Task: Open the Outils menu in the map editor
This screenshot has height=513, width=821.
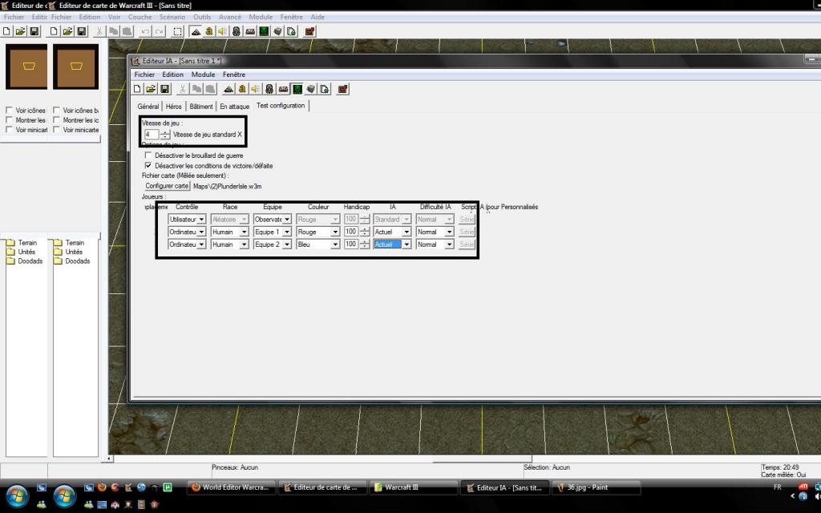Action: click(x=202, y=17)
